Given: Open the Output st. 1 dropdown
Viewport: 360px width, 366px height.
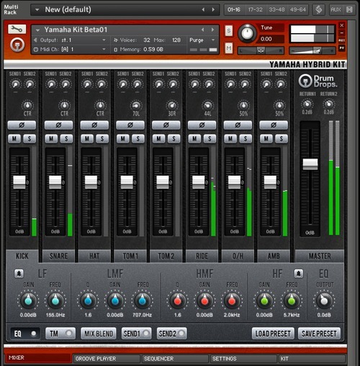Looking at the screenshot, I should [x=104, y=40].
